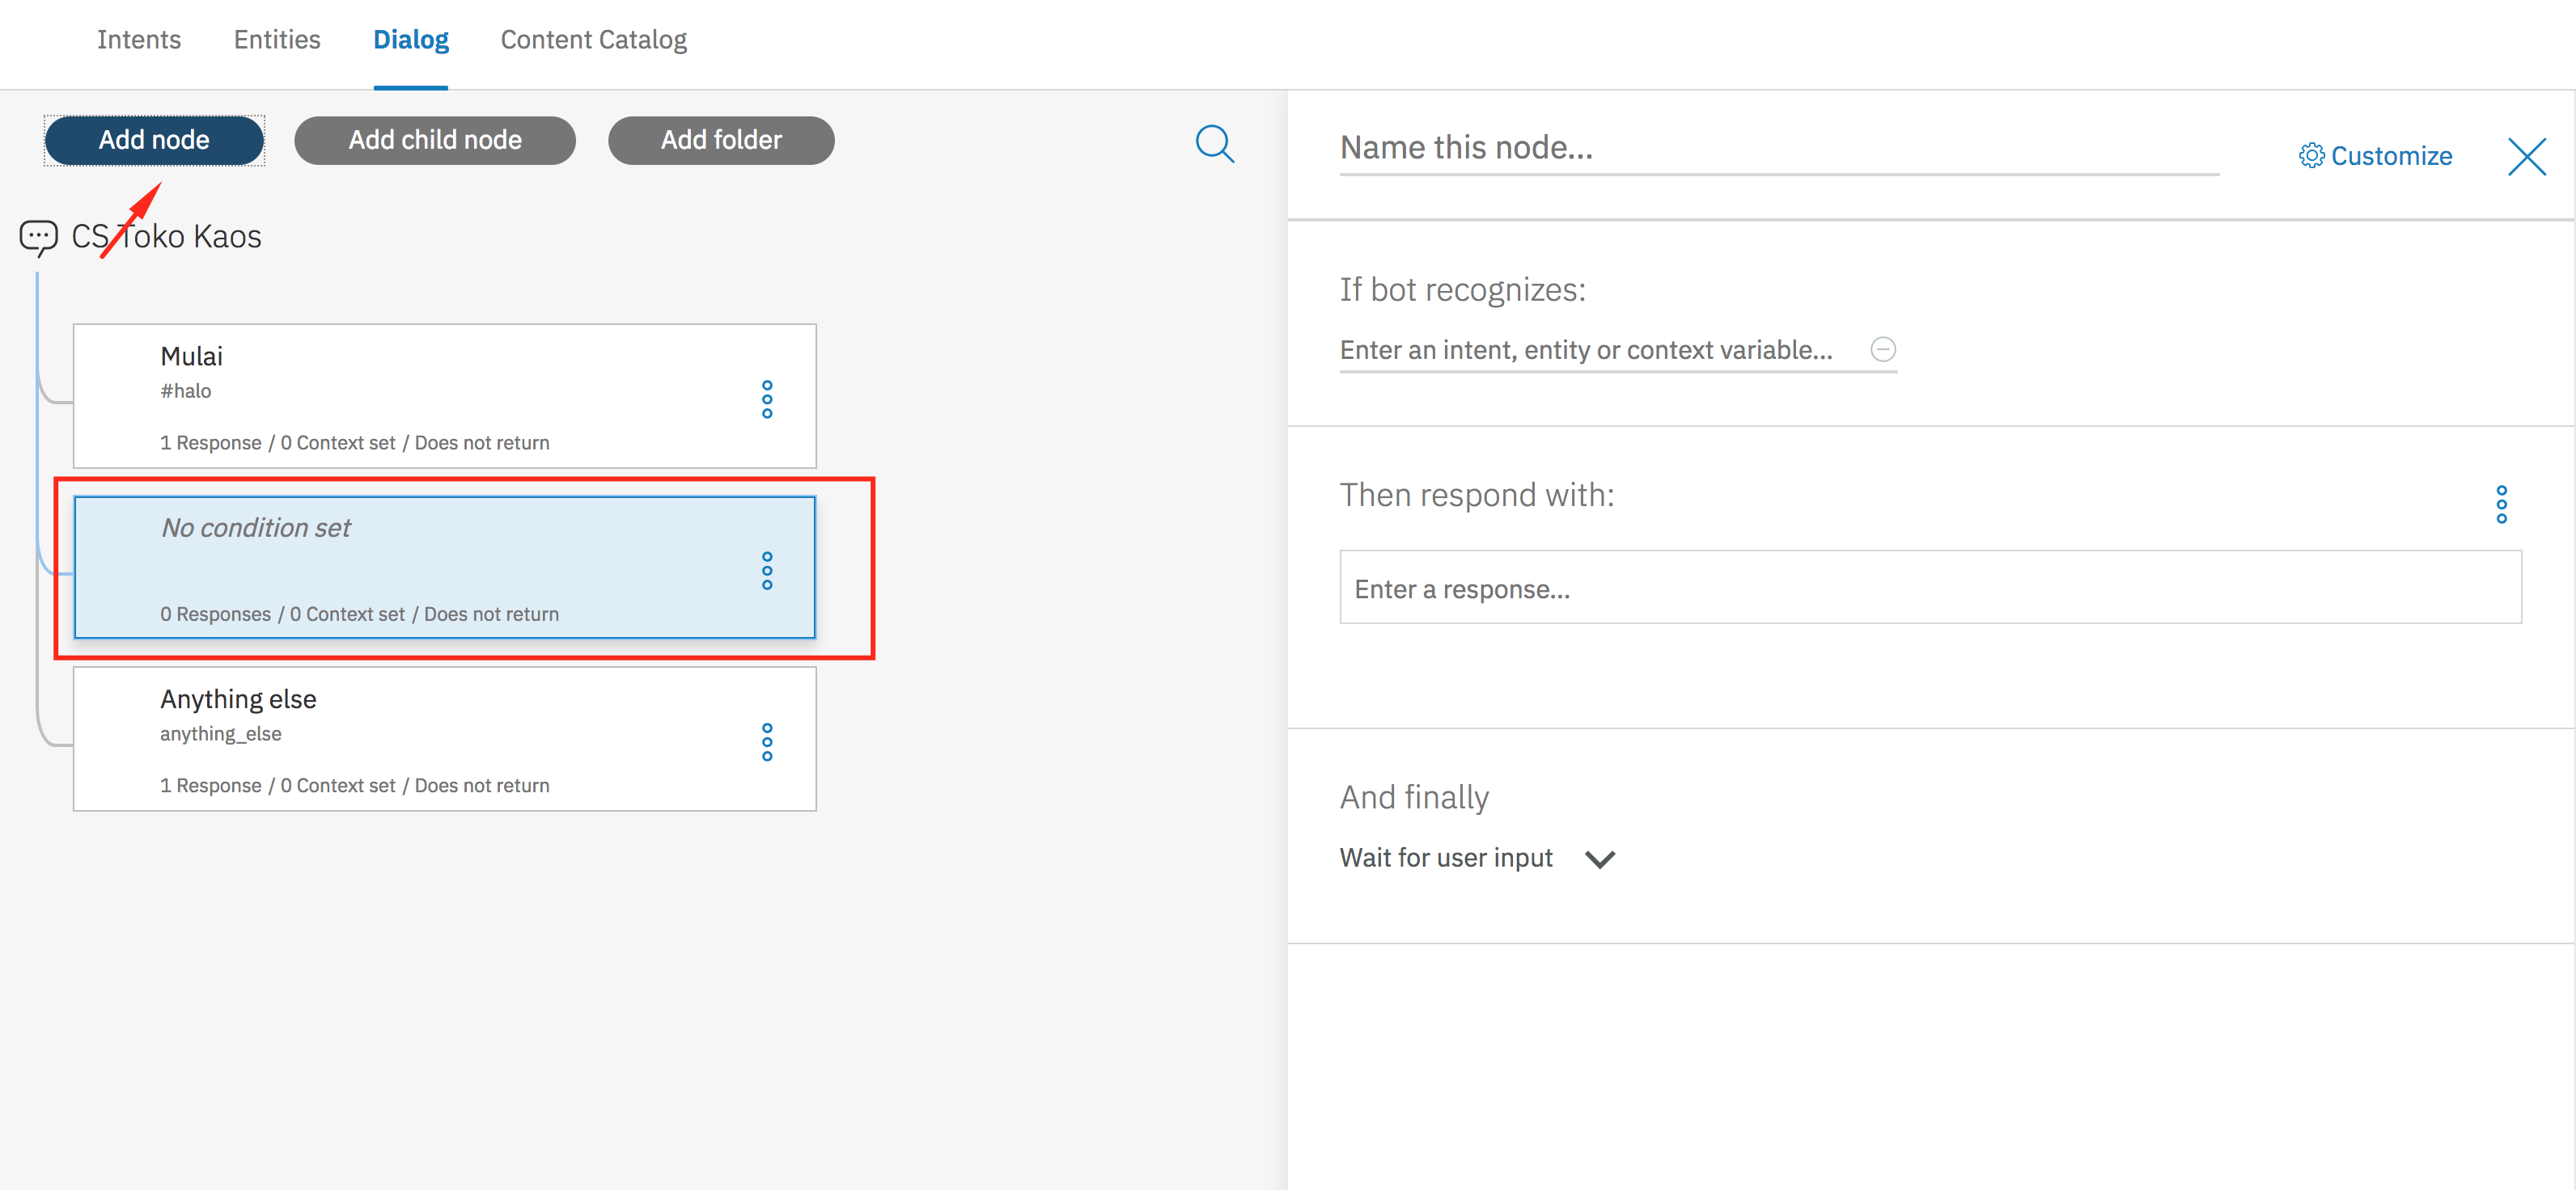Select the No condition set node

coord(445,568)
